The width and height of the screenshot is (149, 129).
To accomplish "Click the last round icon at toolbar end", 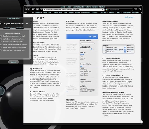I will [140, 10].
